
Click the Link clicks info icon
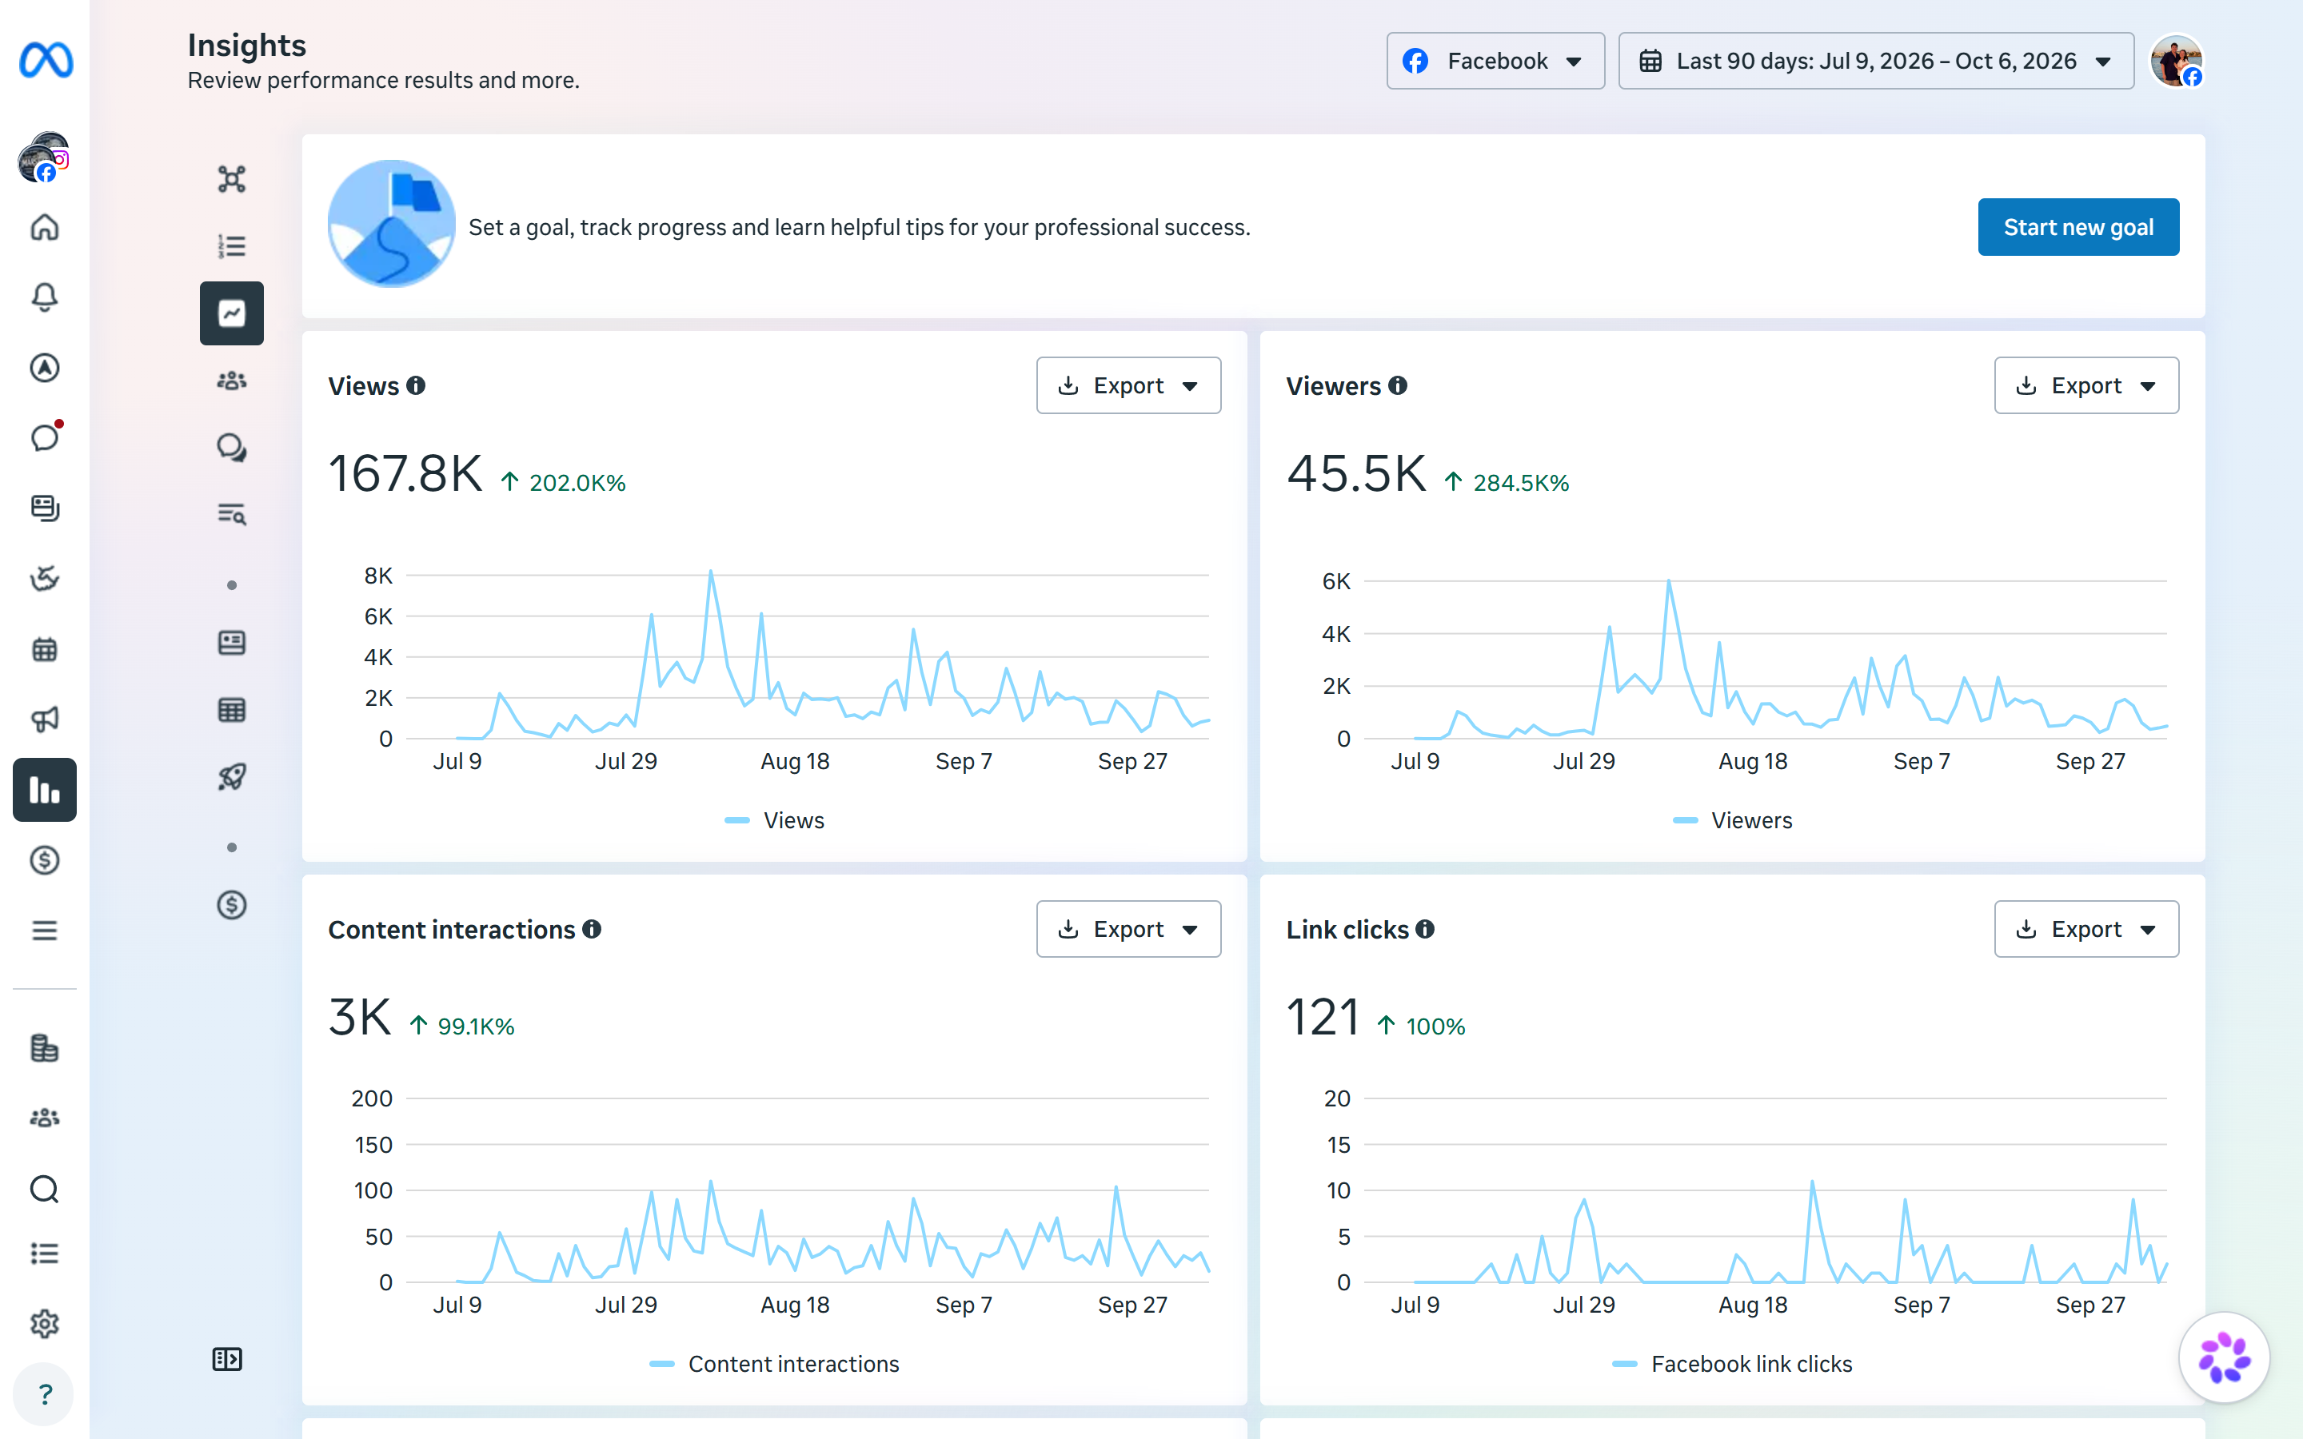coord(1425,929)
